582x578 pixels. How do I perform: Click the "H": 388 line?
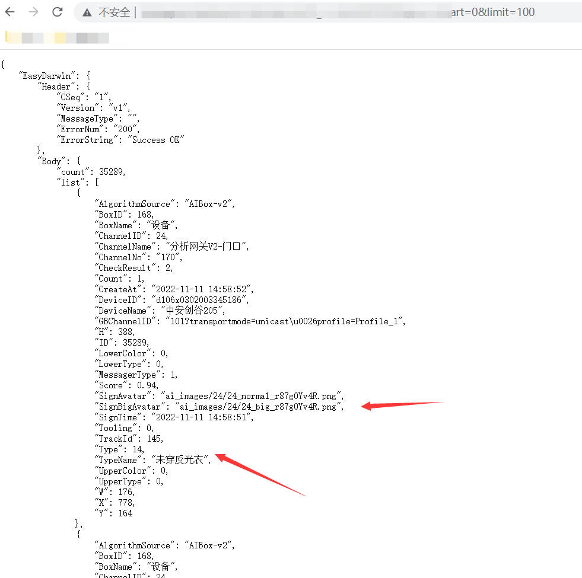coord(115,331)
